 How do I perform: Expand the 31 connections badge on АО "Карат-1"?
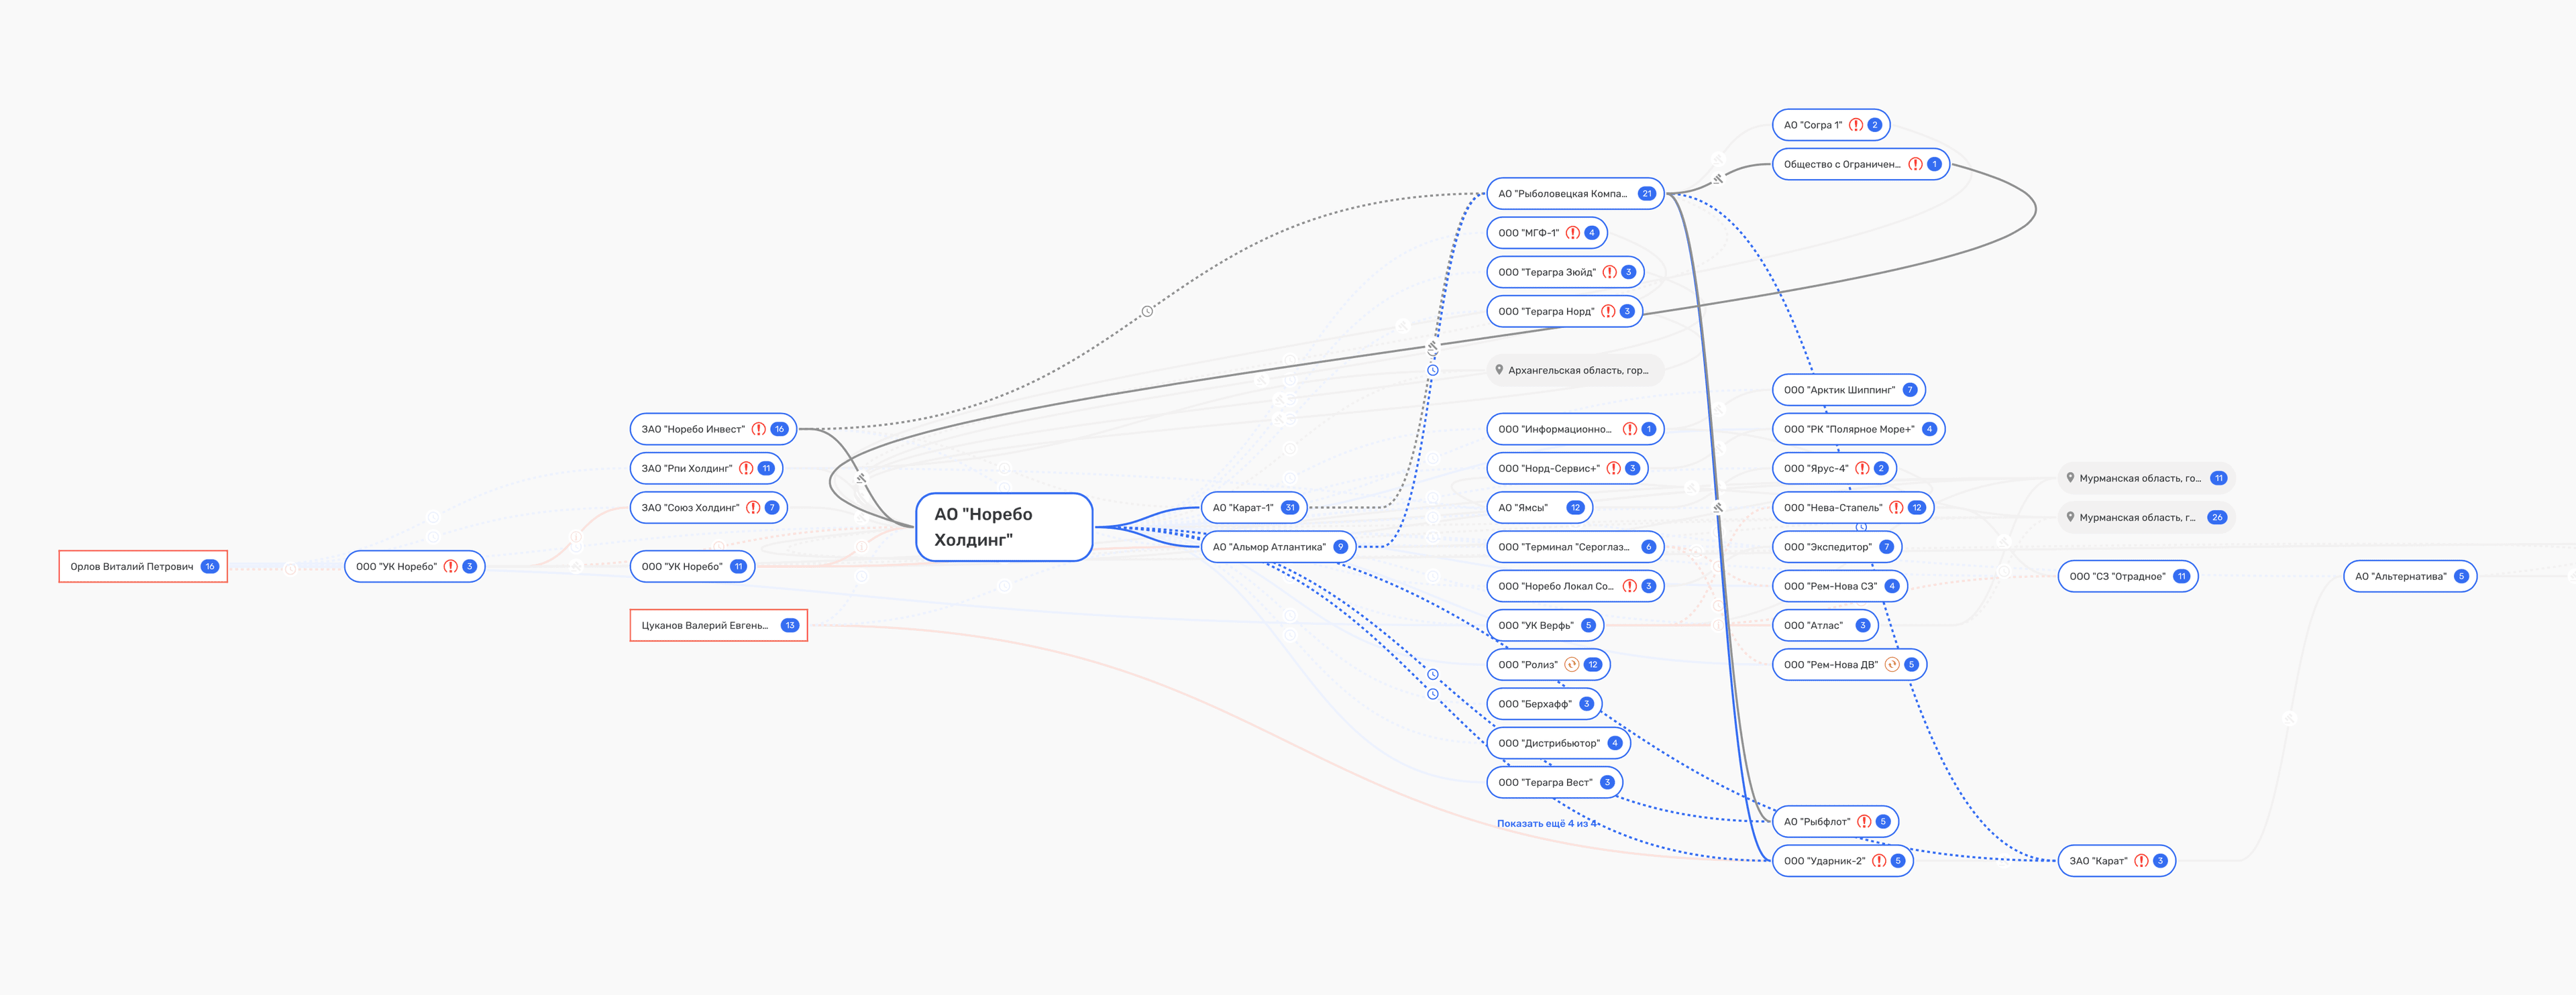point(1290,508)
